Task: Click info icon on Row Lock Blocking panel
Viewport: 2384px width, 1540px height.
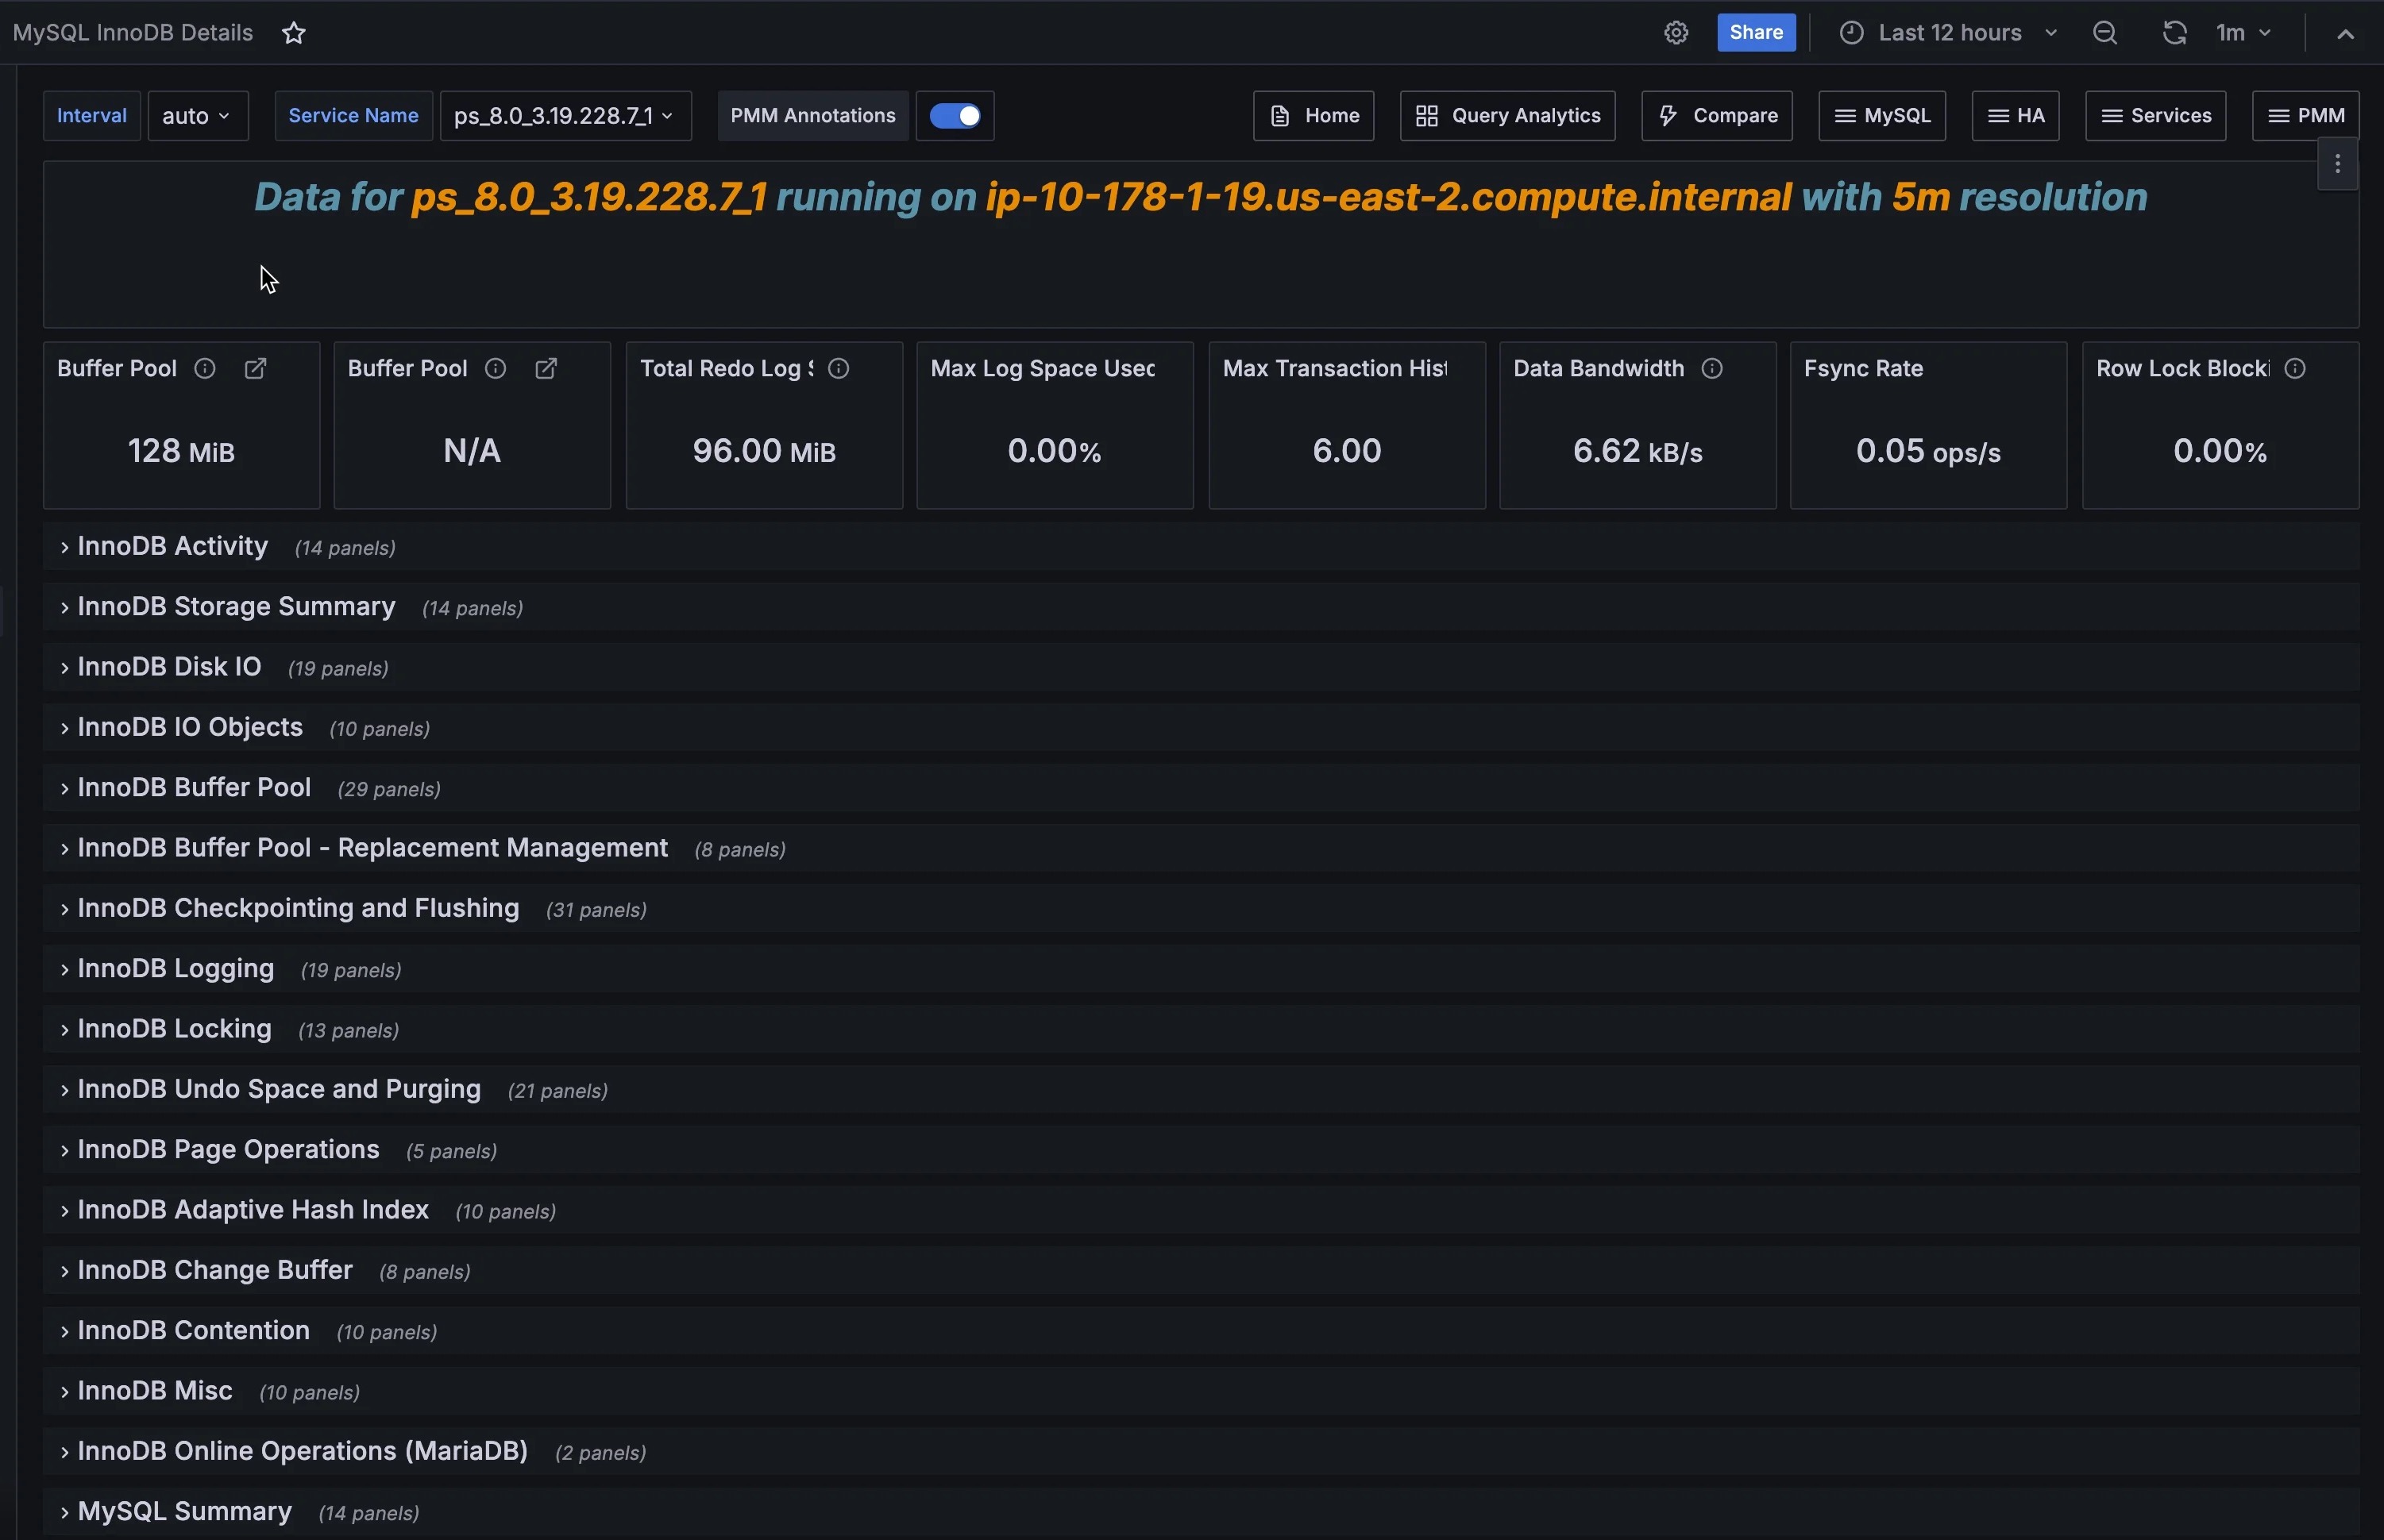Action: pos(2295,369)
